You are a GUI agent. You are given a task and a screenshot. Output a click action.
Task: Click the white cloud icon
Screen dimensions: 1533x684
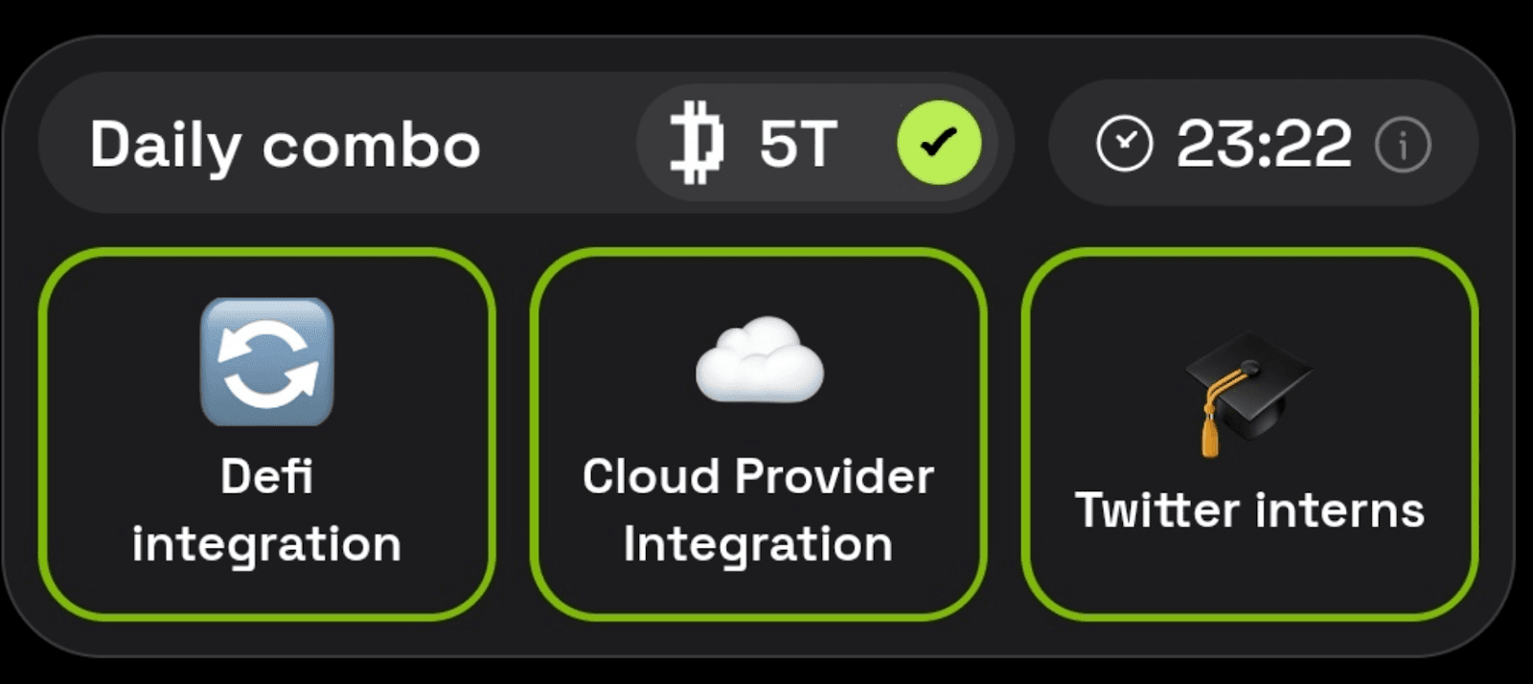click(759, 360)
